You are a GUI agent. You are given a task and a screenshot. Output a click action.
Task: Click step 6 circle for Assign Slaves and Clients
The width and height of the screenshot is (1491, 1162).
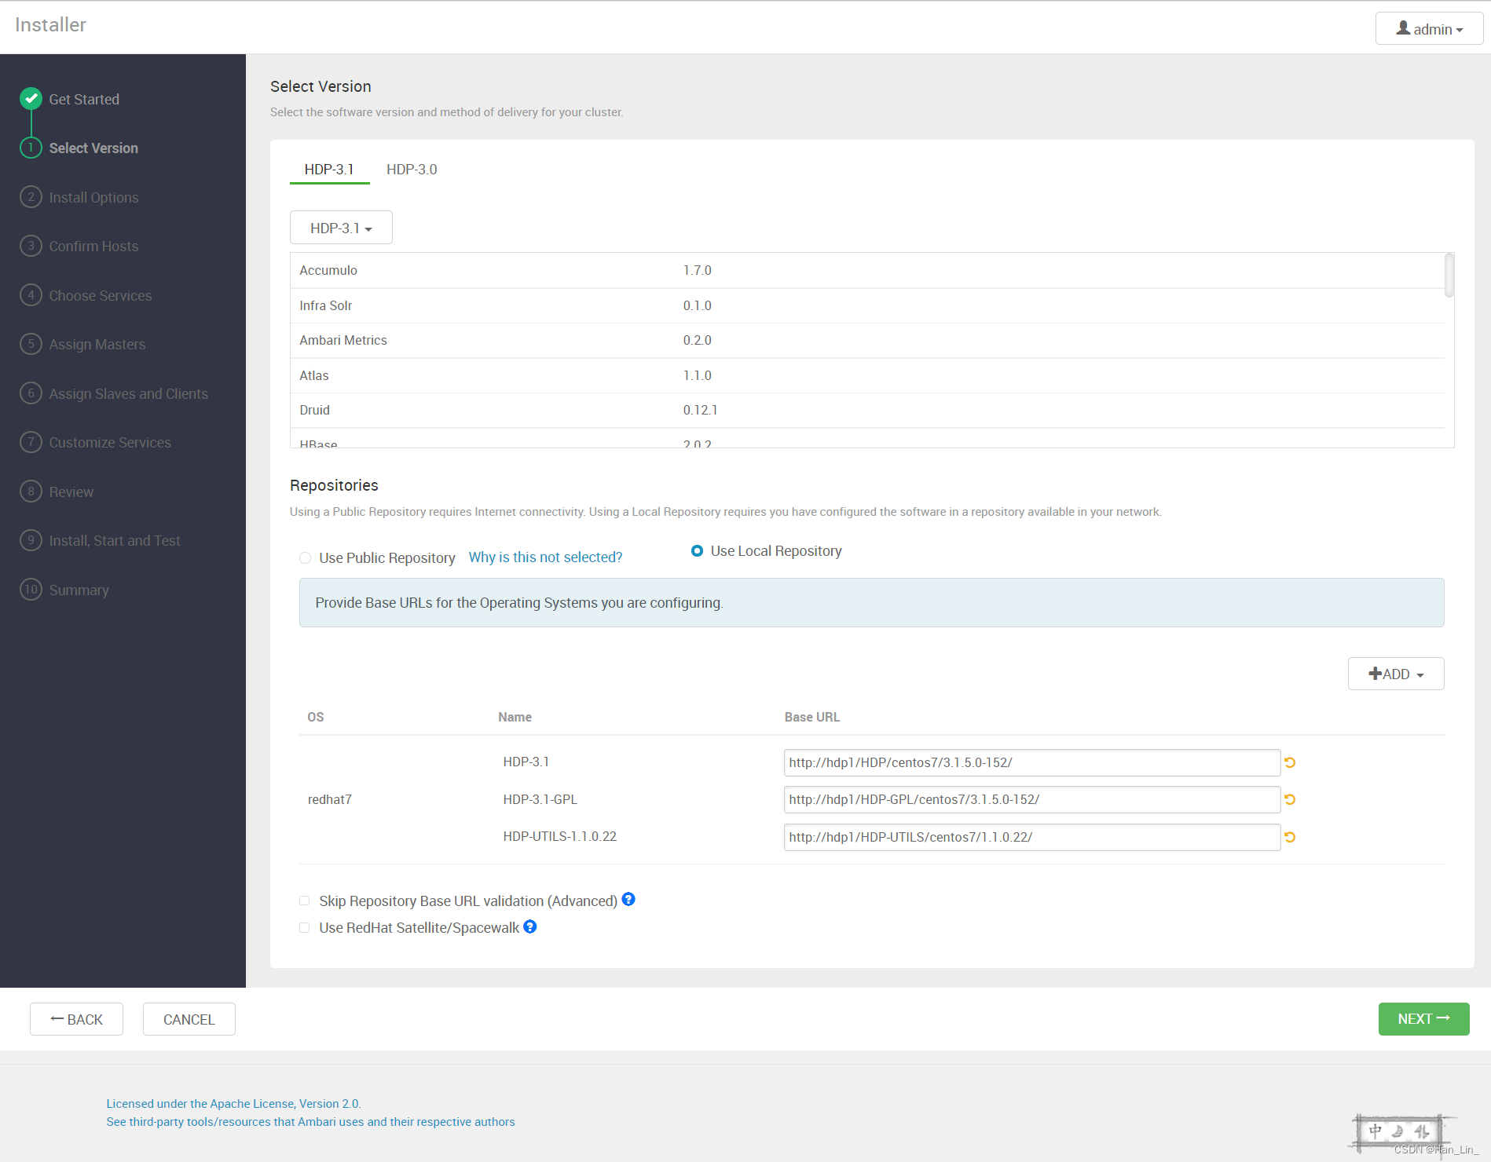pos(31,393)
